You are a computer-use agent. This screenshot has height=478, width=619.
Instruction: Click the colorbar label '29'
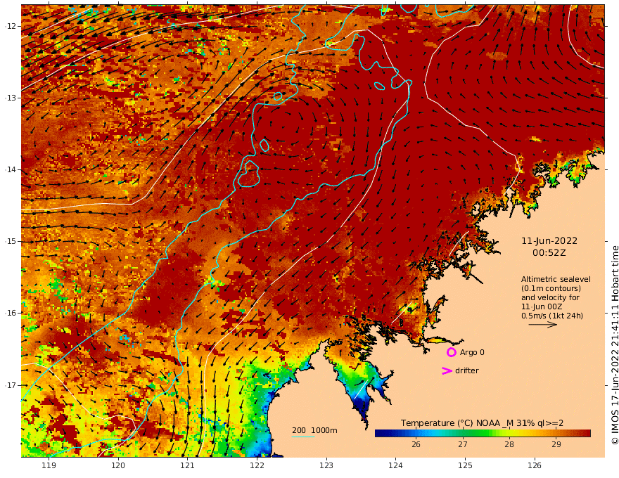pyautogui.click(x=556, y=444)
